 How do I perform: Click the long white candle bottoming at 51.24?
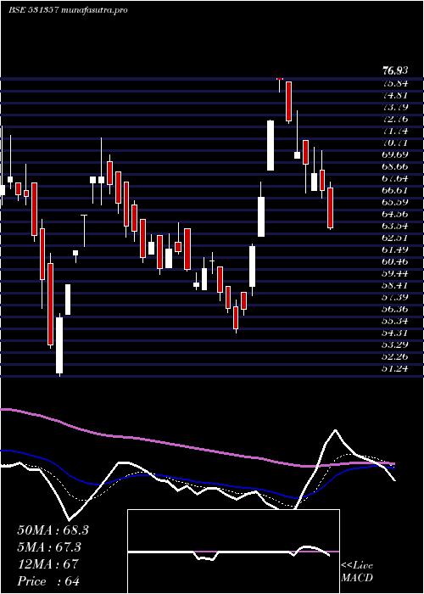pyautogui.click(x=59, y=345)
